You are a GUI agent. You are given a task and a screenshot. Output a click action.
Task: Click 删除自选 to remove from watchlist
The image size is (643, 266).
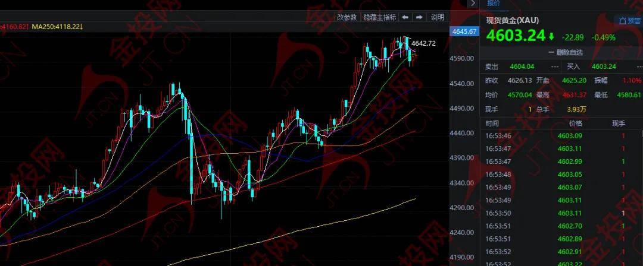coord(566,52)
